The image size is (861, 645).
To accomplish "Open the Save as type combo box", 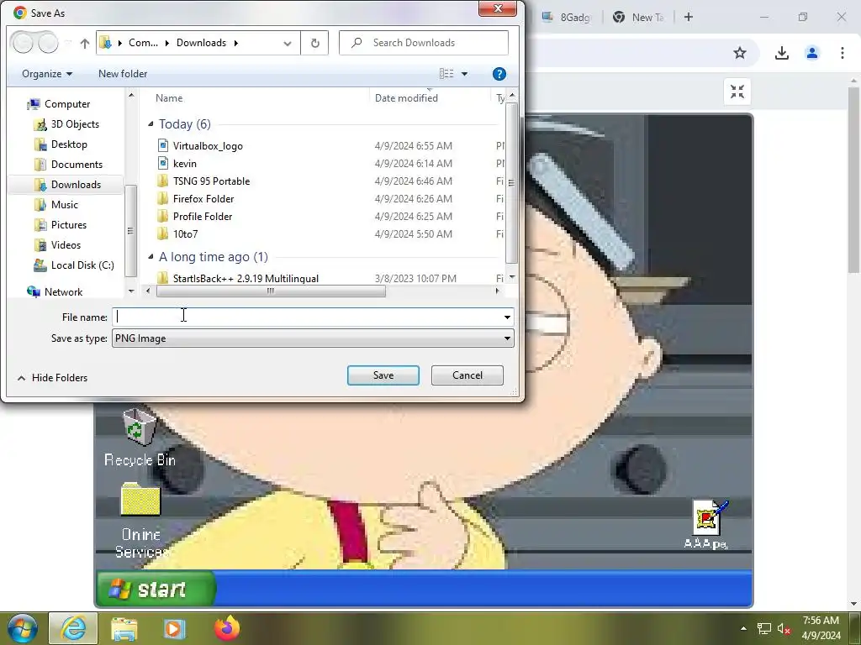I will click(313, 338).
